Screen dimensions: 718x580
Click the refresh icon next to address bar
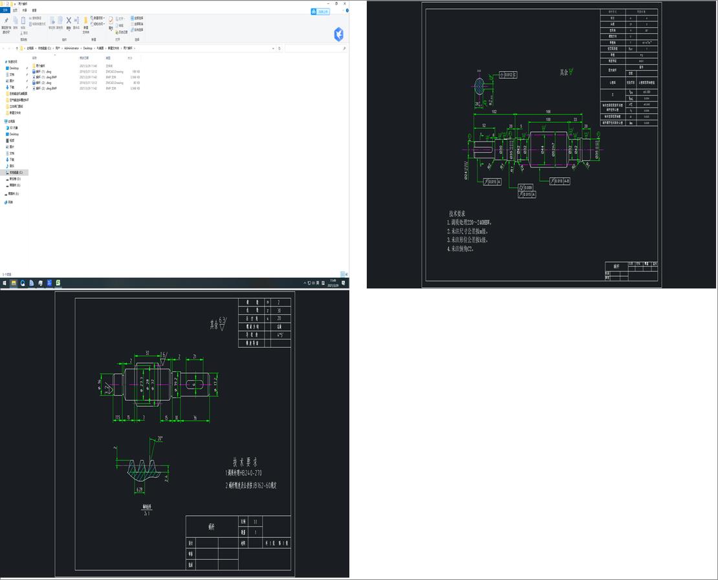(279, 48)
